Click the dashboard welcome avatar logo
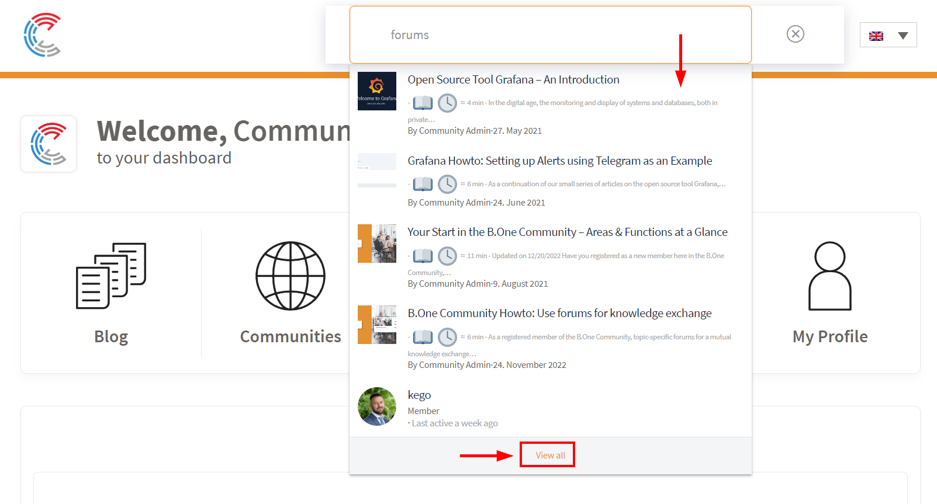Image resolution: width=937 pixels, height=504 pixels. tap(49, 144)
